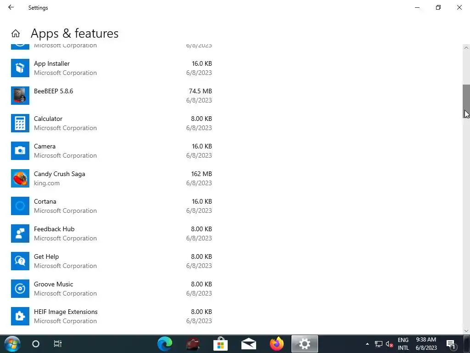Launch Microsoft Edge from the taskbar
The height and width of the screenshot is (353, 470).
(x=165, y=344)
